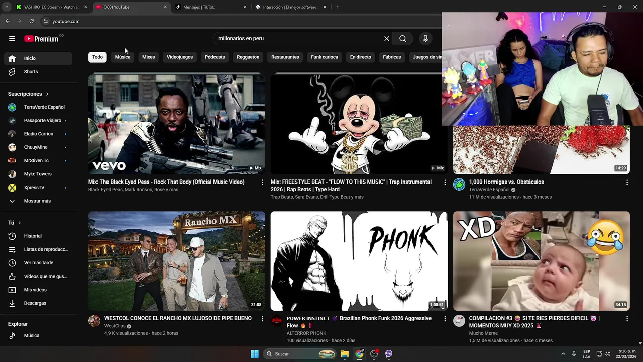Click the Windows taskbar Buscar search box
This screenshot has height=362, width=643.
300,354
